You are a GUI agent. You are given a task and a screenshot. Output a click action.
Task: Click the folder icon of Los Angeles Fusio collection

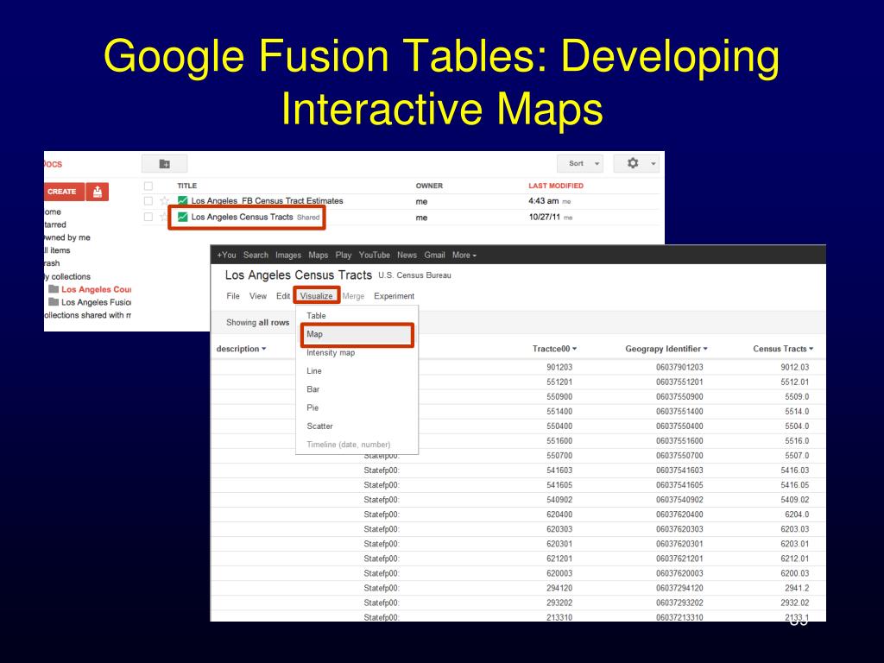[x=54, y=301]
